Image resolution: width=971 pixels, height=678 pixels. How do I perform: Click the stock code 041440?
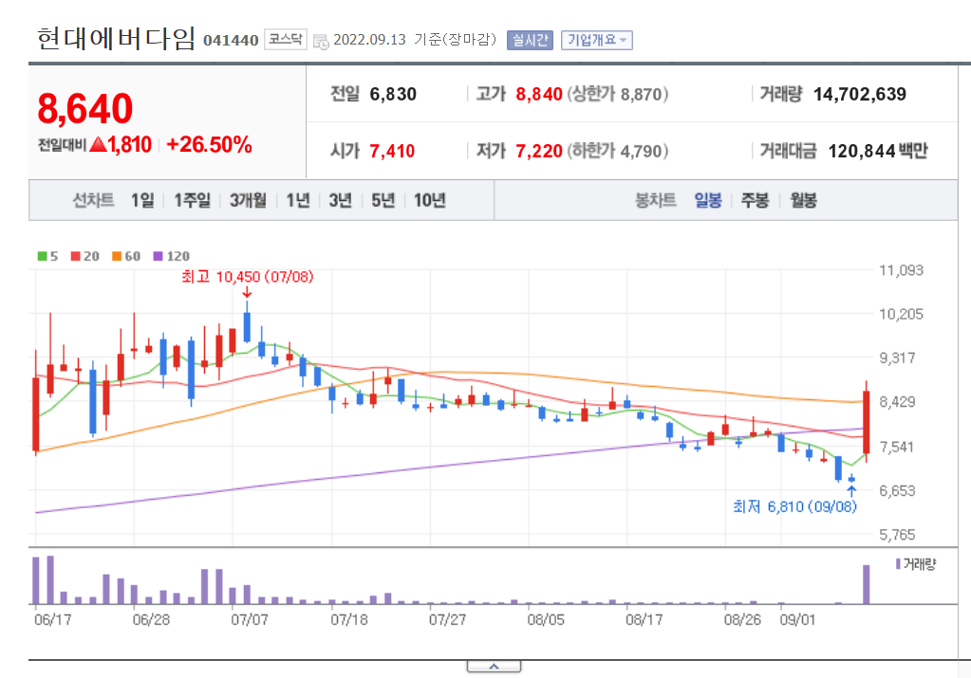point(231,41)
